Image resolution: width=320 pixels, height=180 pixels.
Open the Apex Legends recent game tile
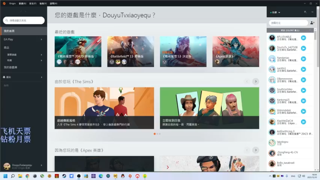pyautogui.click(x=236, y=52)
